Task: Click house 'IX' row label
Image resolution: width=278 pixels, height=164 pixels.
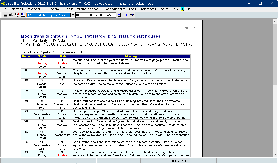Action: (x=26, y=132)
